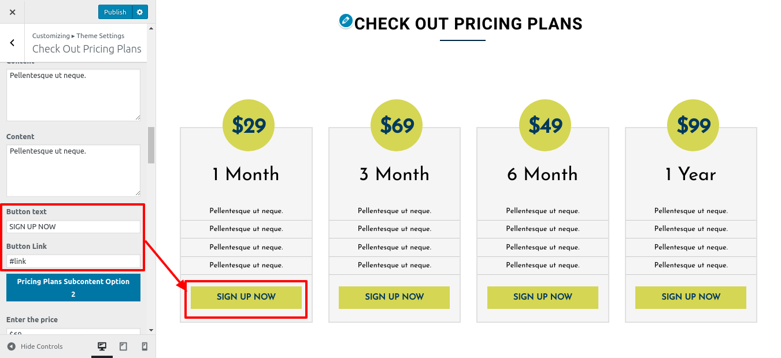Click SIGN UP NOW under 3 Month plan
781x358 pixels.
click(394, 297)
